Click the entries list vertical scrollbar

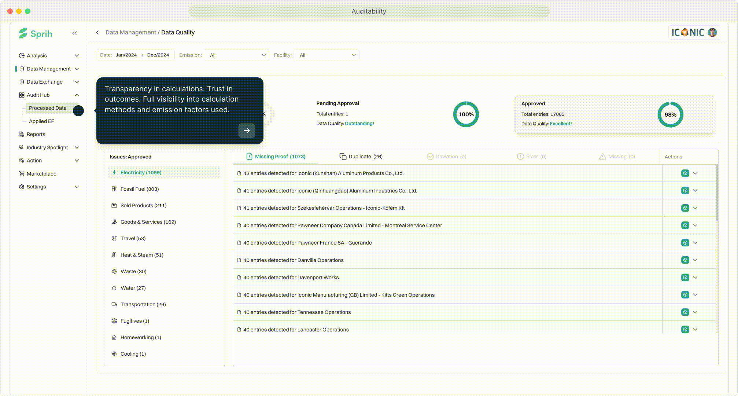[717, 193]
